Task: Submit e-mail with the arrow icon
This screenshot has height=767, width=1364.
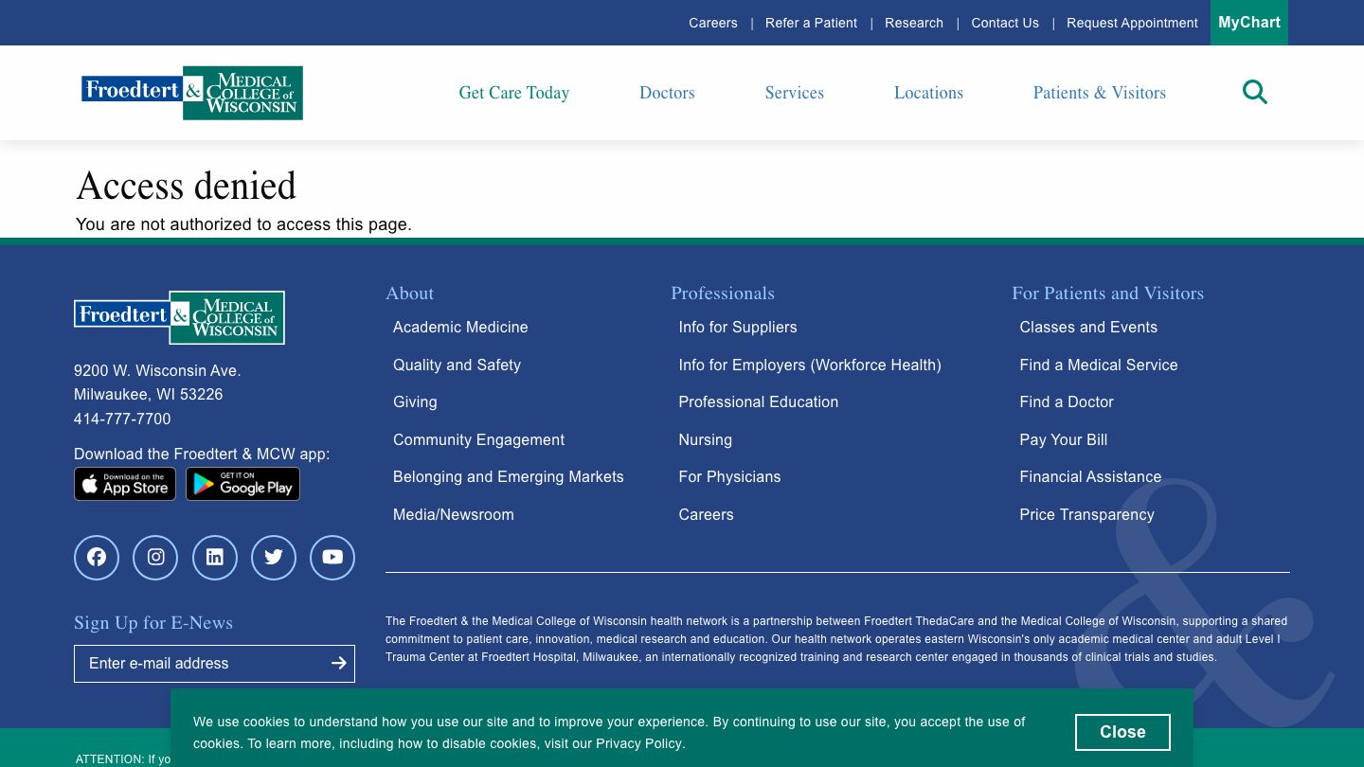Action: (x=338, y=664)
